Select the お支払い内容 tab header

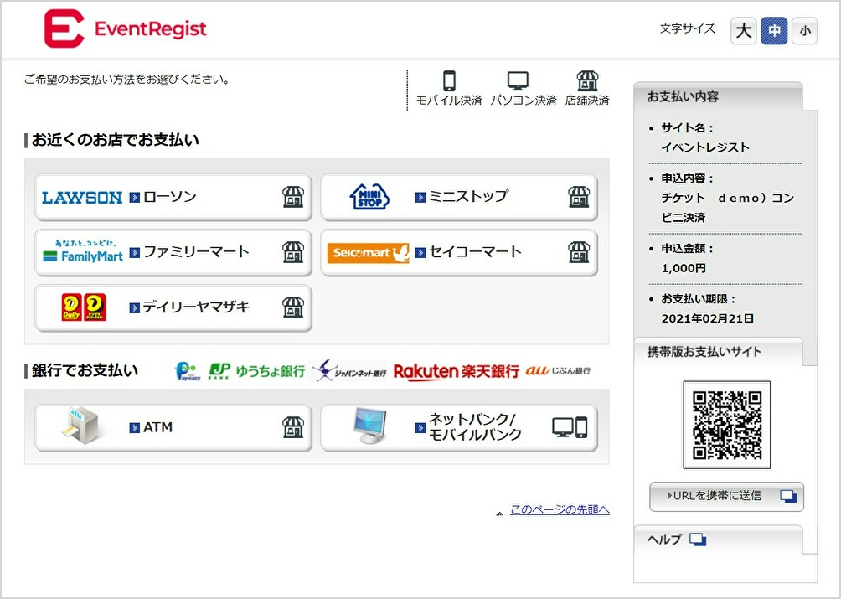(x=718, y=97)
